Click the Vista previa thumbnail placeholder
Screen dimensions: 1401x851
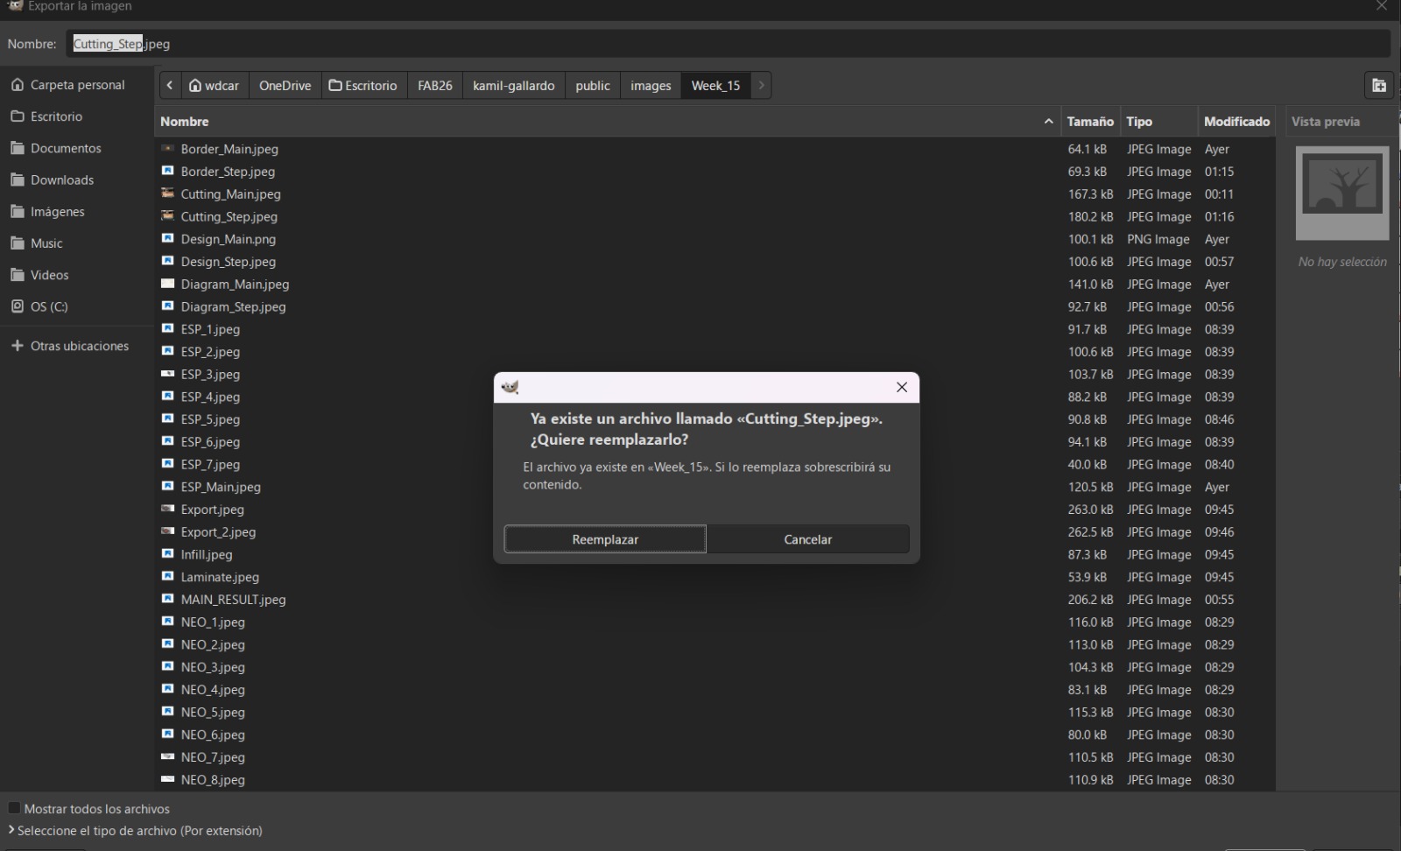tap(1341, 193)
